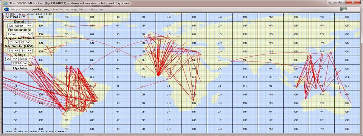Close the MENU panel with its X icon
The width and height of the screenshot is (363, 136).
(x=24, y=17)
